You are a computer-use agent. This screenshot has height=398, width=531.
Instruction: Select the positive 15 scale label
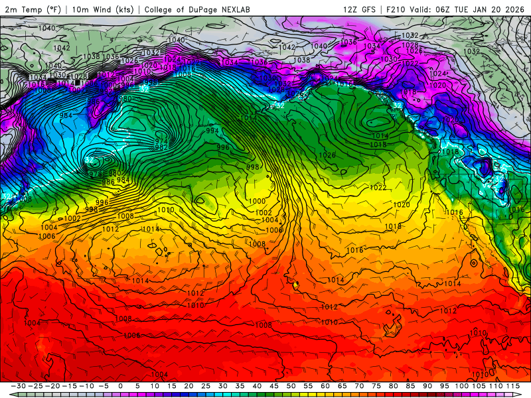pos(172,386)
